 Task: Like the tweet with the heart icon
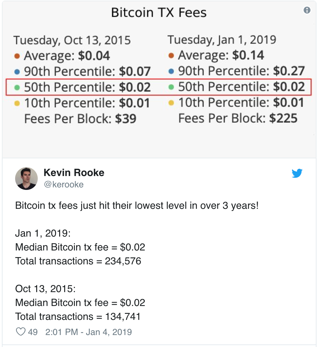[x=21, y=332]
